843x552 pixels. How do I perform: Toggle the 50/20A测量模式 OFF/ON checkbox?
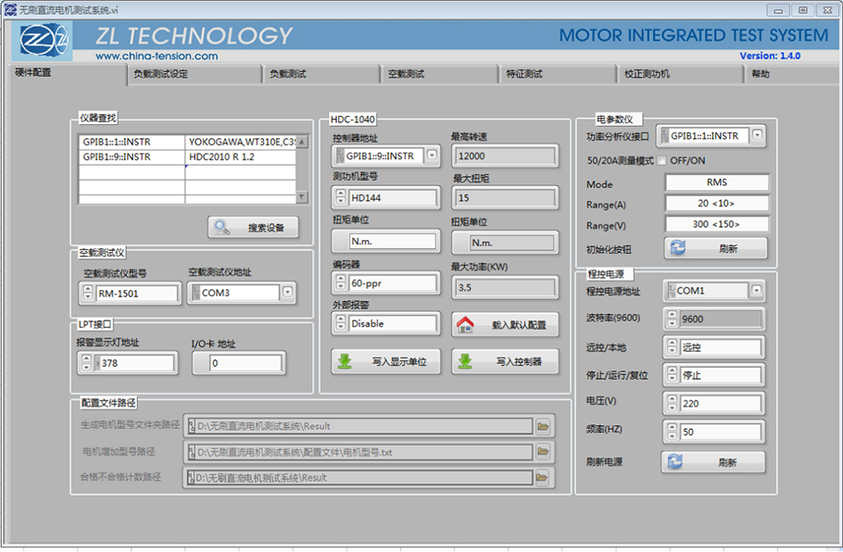pyautogui.click(x=662, y=160)
